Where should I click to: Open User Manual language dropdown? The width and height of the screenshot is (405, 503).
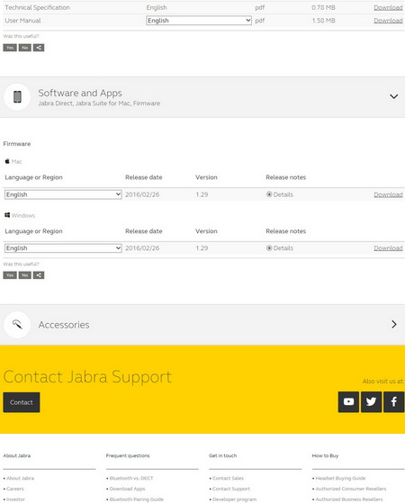point(199,21)
